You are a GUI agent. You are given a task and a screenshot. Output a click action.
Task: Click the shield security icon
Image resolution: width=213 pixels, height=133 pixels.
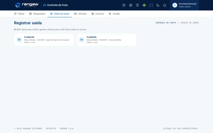tap(137, 5)
